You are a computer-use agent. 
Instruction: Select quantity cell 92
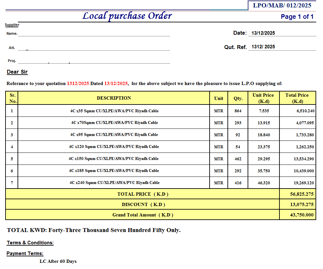[x=238, y=135]
